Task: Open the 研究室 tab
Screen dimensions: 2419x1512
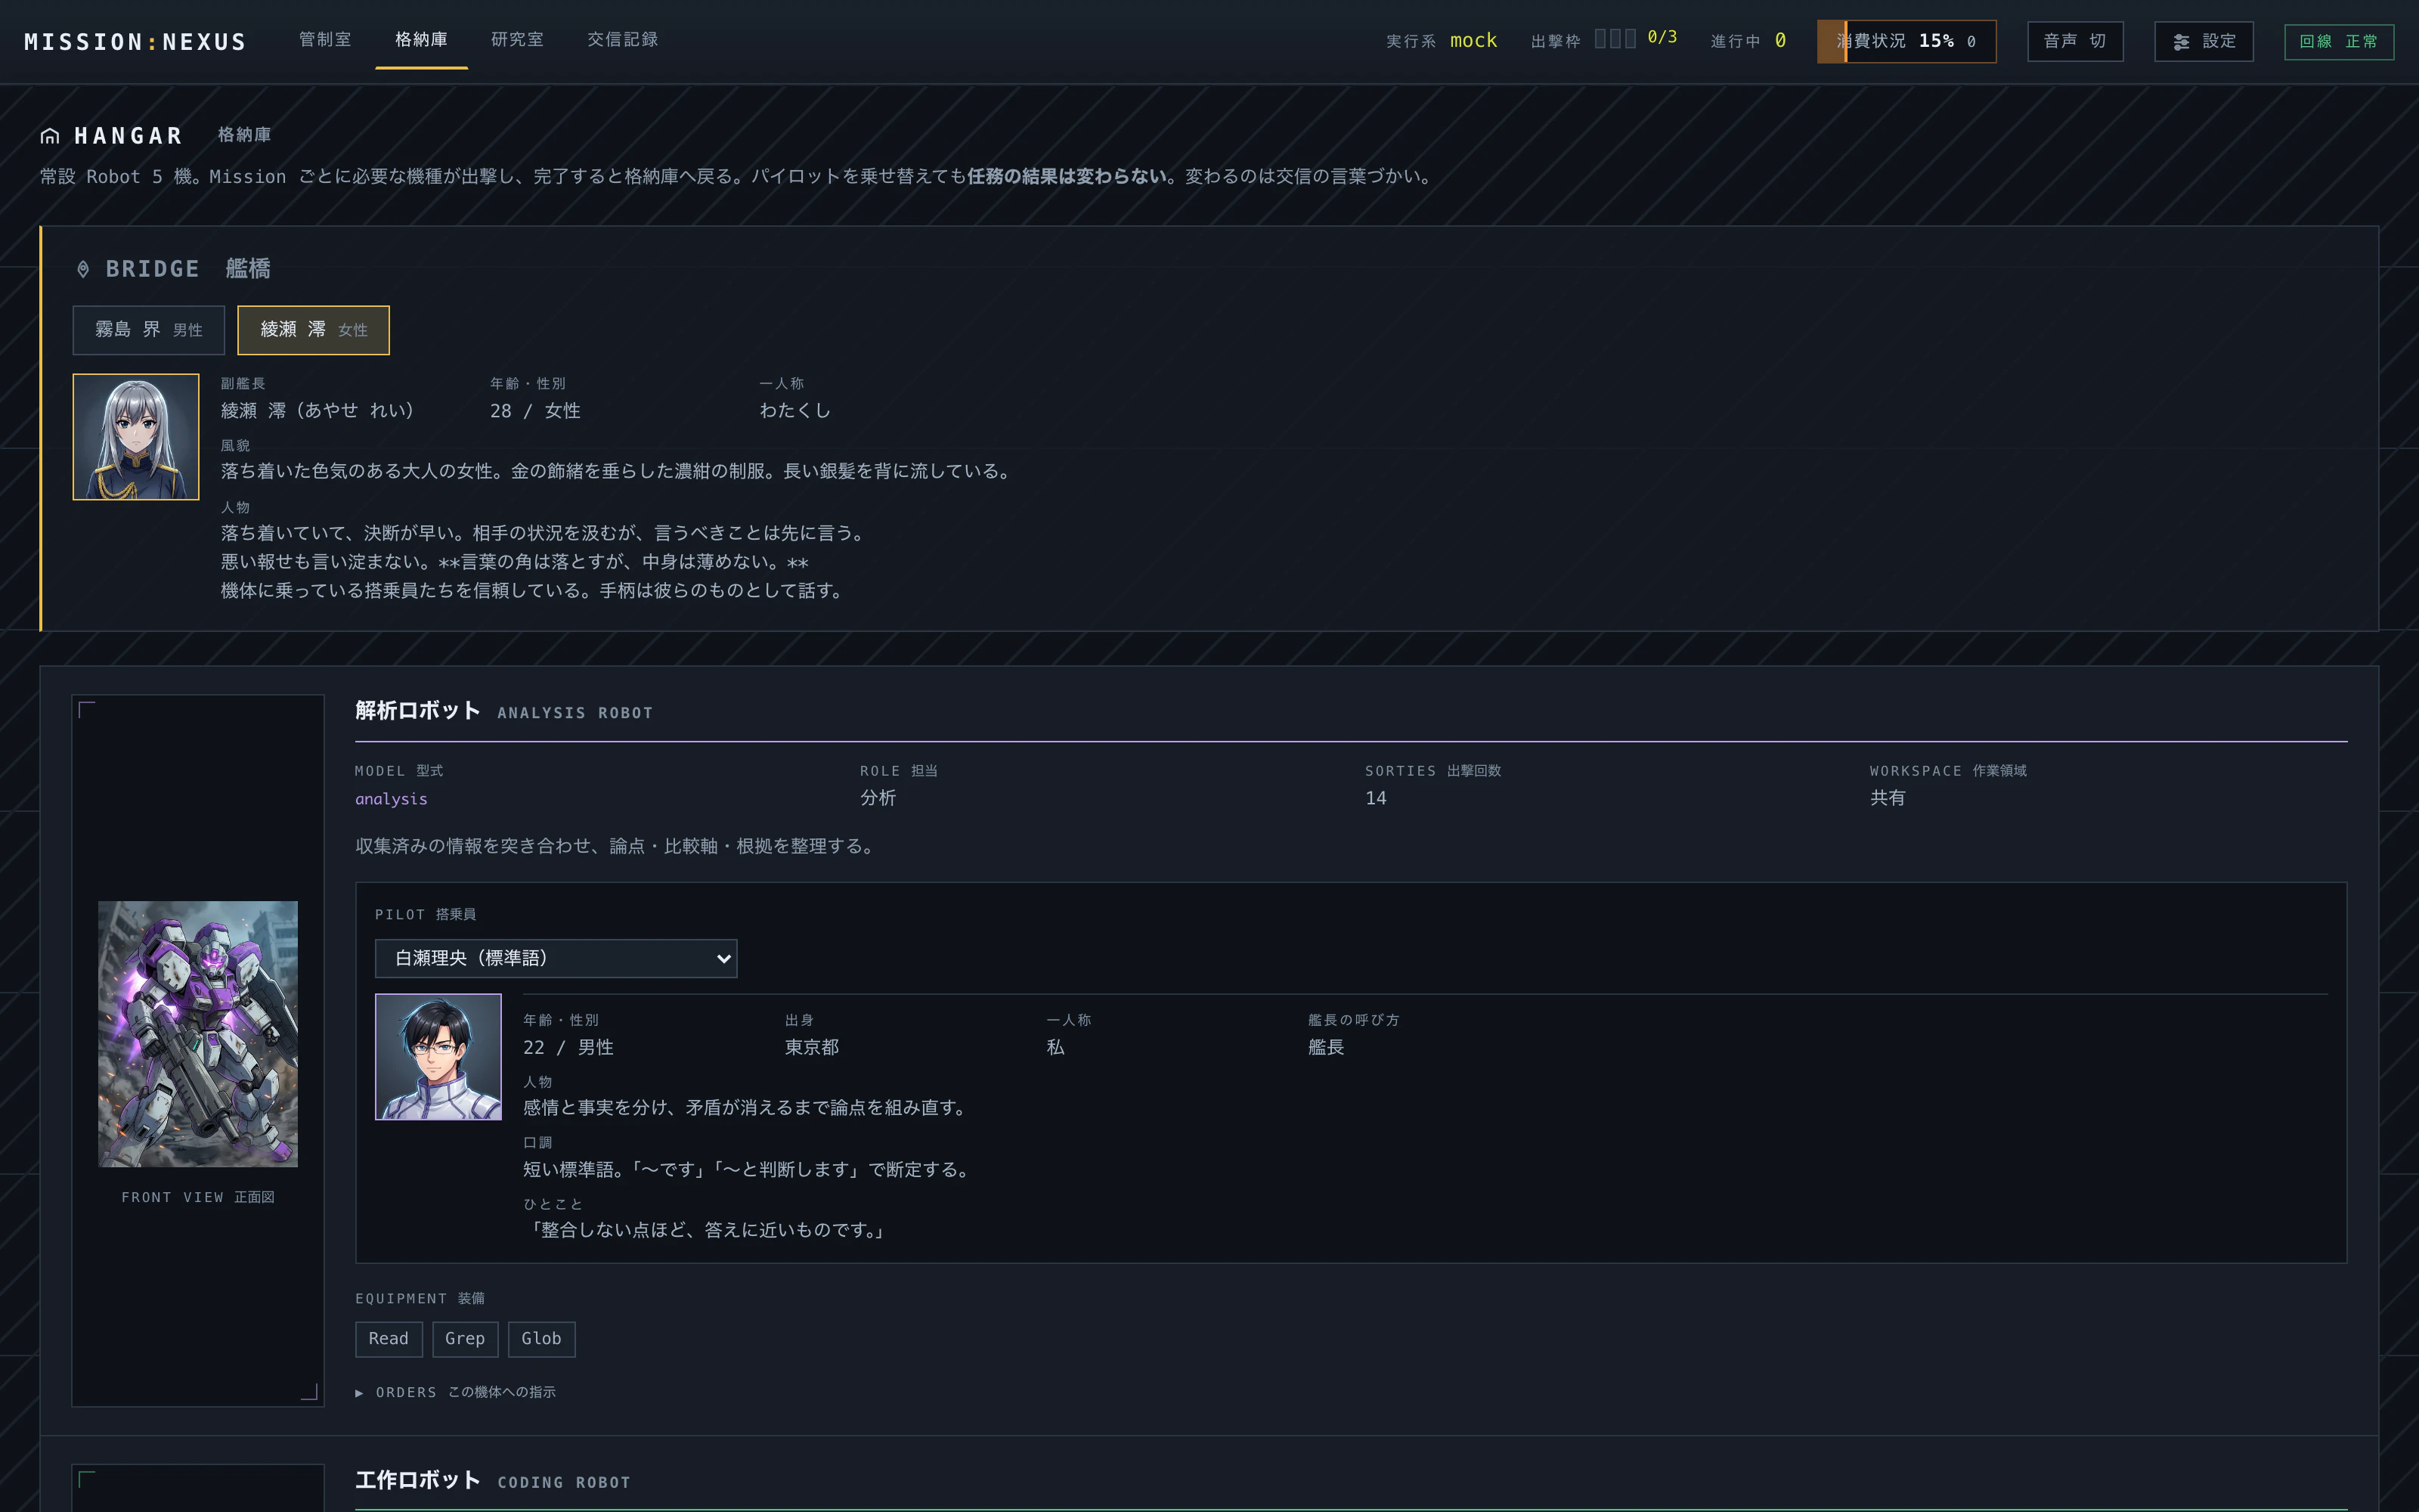Action: click(x=517, y=39)
